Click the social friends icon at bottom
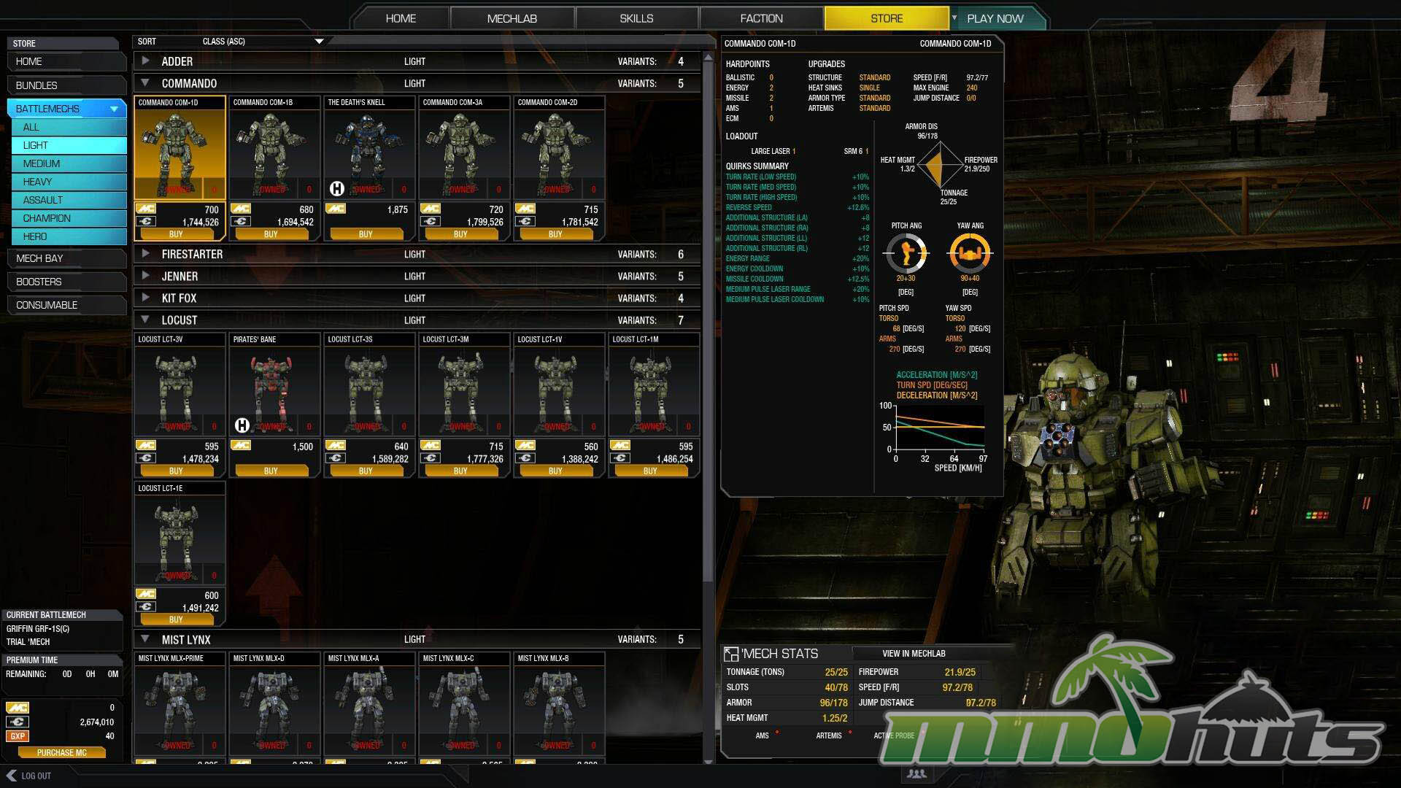This screenshot has width=1401, height=788. (916, 774)
